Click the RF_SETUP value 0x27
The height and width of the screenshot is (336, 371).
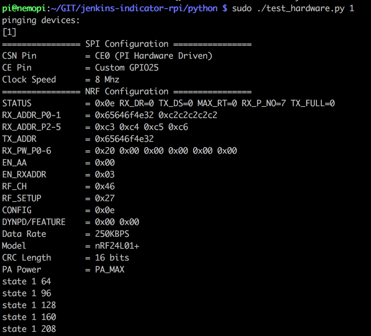105,198
